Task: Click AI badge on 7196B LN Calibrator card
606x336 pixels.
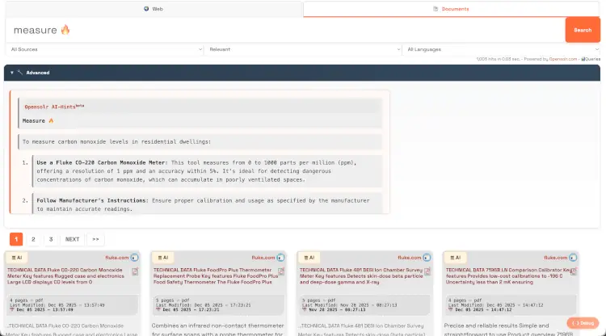Action: (455, 258)
